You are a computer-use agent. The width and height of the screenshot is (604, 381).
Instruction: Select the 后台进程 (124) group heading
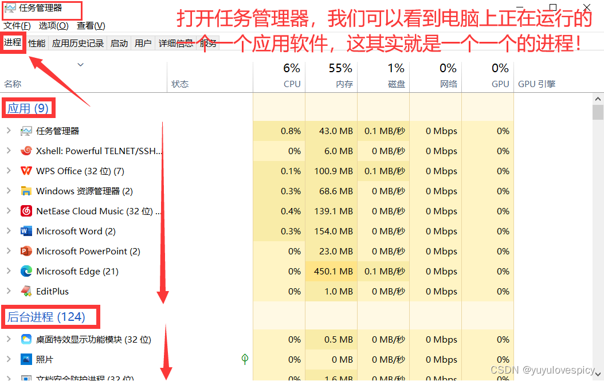tap(46, 317)
